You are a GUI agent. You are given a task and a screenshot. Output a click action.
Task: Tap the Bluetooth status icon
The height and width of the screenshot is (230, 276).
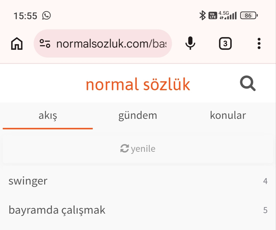(202, 16)
